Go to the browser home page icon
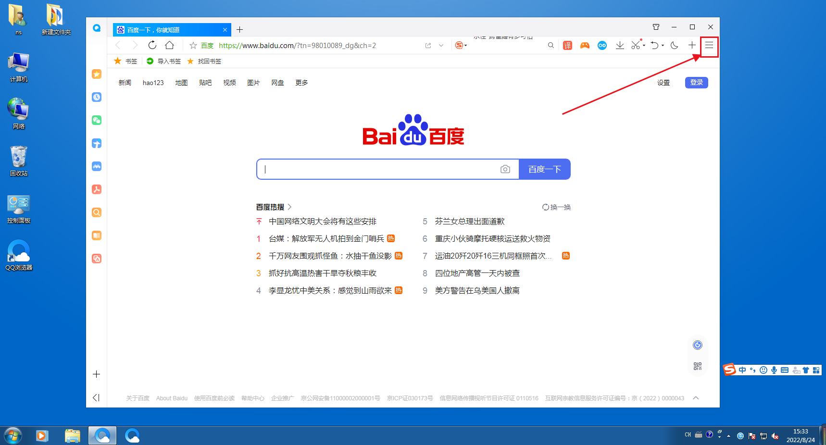This screenshot has height=445, width=826. click(x=170, y=45)
